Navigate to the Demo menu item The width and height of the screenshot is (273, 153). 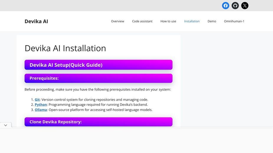[212, 21]
